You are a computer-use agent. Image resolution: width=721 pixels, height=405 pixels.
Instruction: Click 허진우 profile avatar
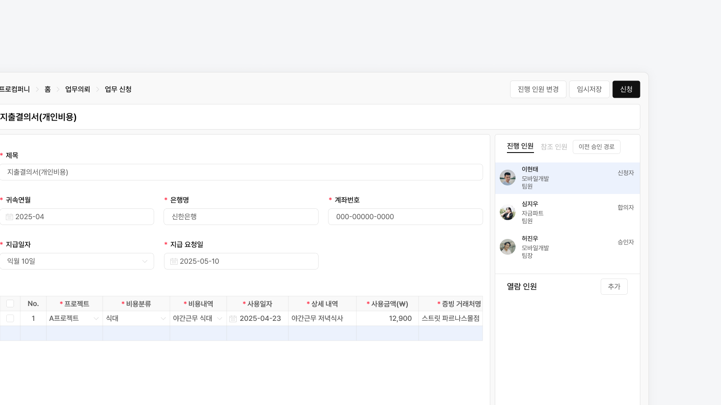tap(507, 247)
